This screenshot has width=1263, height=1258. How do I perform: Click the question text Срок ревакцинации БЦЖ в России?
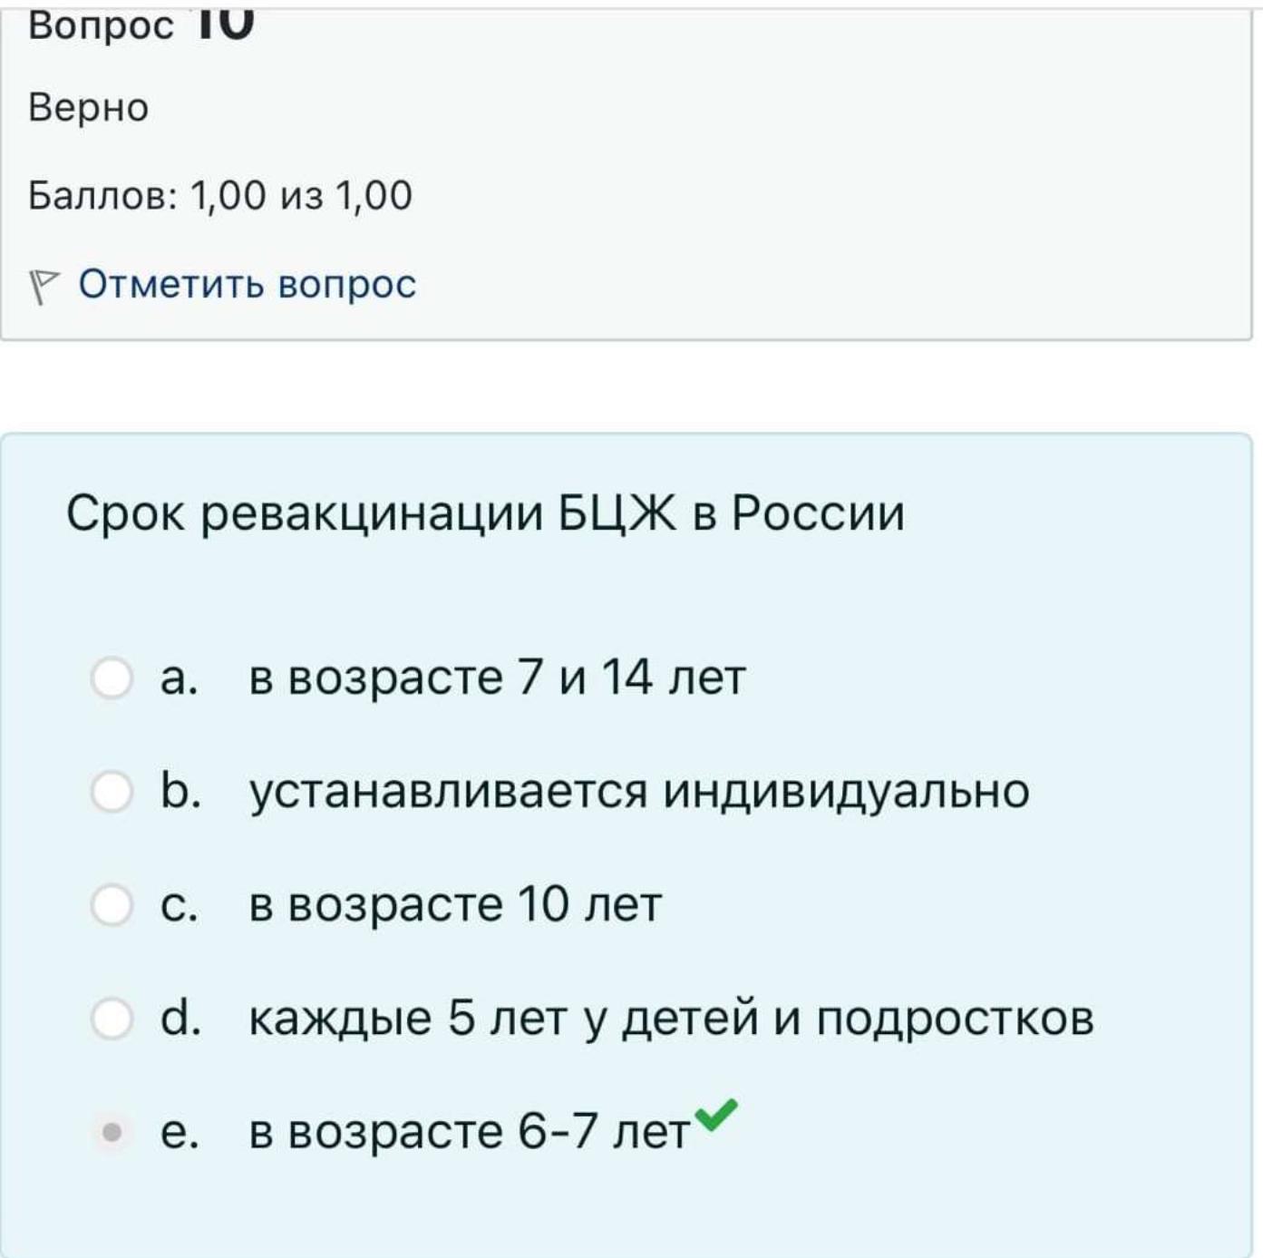tap(485, 514)
